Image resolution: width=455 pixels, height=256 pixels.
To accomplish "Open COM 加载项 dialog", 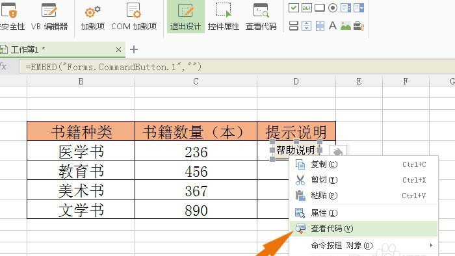I will pyautogui.click(x=134, y=17).
